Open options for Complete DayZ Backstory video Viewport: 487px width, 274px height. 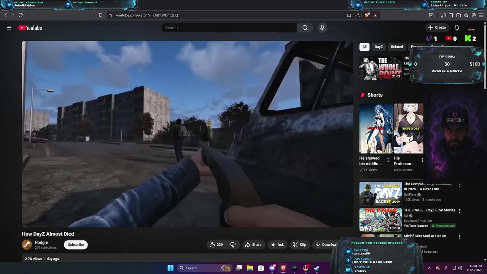pos(459,185)
